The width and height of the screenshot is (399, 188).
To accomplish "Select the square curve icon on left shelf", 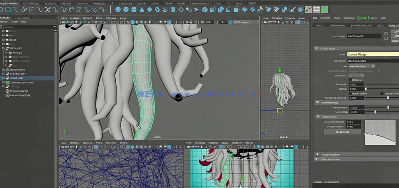I will (8, 9).
